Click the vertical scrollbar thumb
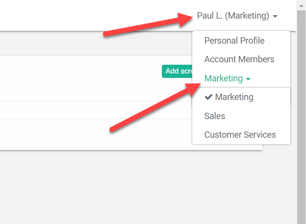The height and width of the screenshot is (224, 306). point(301,117)
